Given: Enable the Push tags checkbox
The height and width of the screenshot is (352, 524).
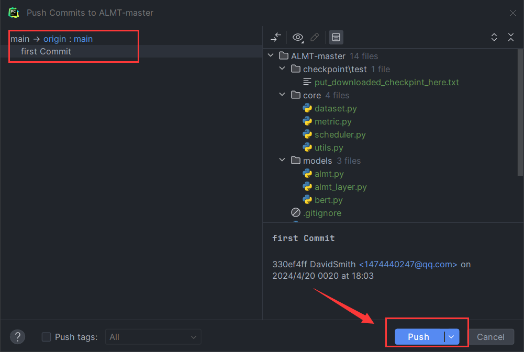Looking at the screenshot, I should pos(46,337).
